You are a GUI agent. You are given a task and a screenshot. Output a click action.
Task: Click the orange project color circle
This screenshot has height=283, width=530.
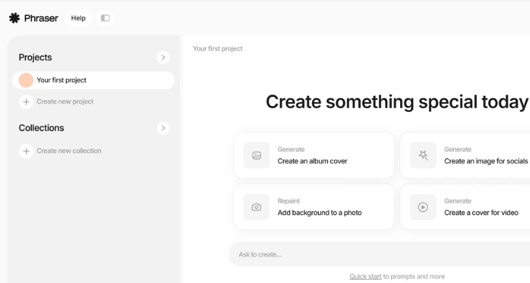[x=26, y=80]
